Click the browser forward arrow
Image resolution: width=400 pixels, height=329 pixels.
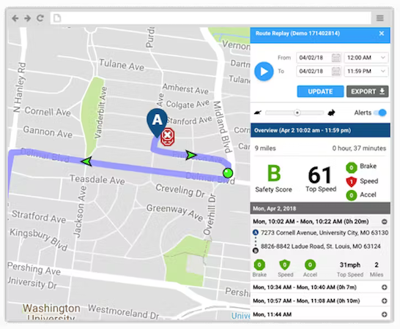coord(27,18)
